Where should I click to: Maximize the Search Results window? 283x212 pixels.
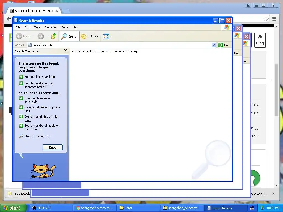click(x=222, y=20)
